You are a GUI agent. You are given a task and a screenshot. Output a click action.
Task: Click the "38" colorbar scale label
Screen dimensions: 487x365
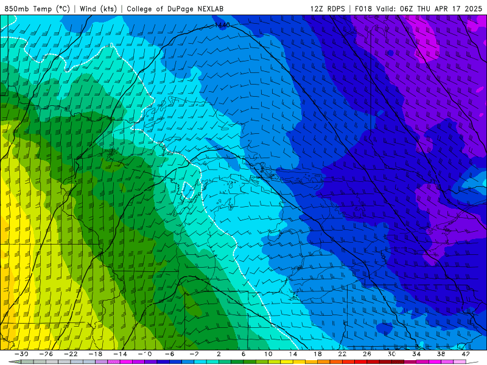point(441,354)
